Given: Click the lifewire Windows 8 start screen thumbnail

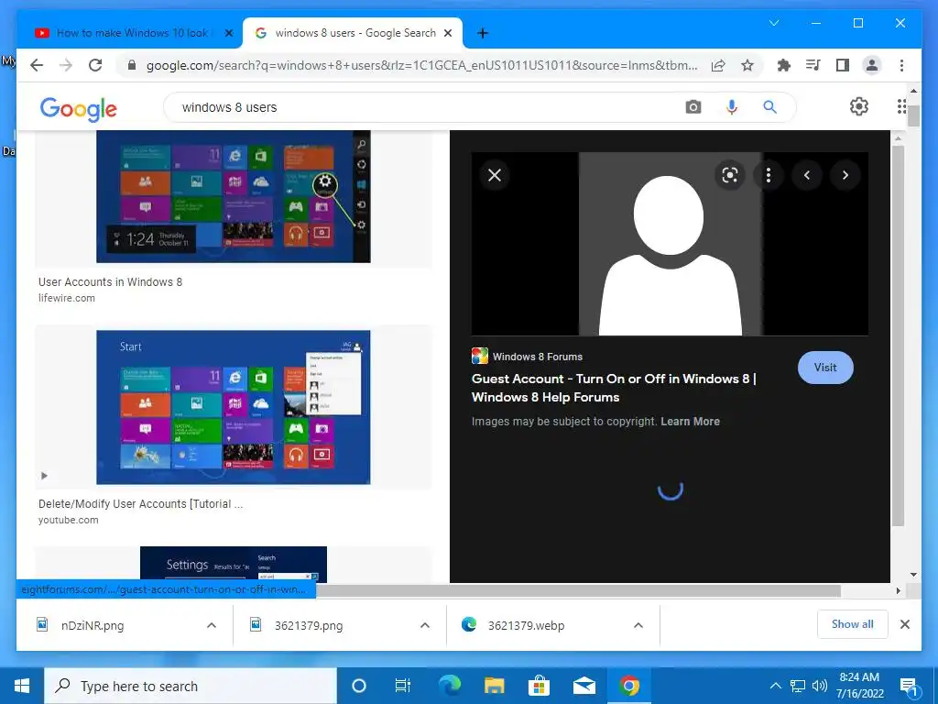Looking at the screenshot, I should [x=234, y=196].
